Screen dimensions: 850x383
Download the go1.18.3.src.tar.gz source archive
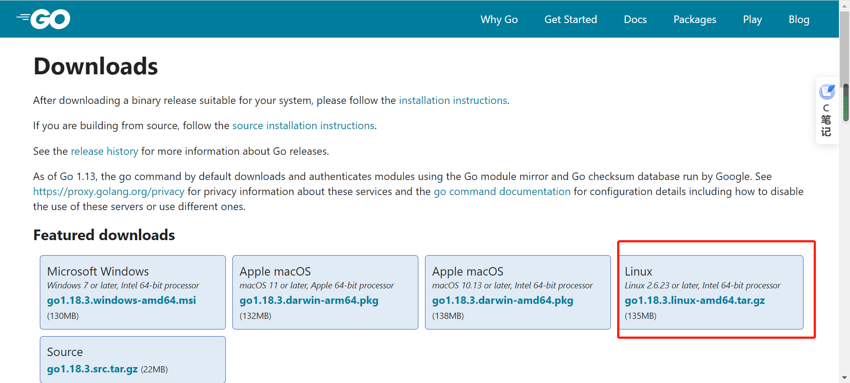click(x=92, y=369)
